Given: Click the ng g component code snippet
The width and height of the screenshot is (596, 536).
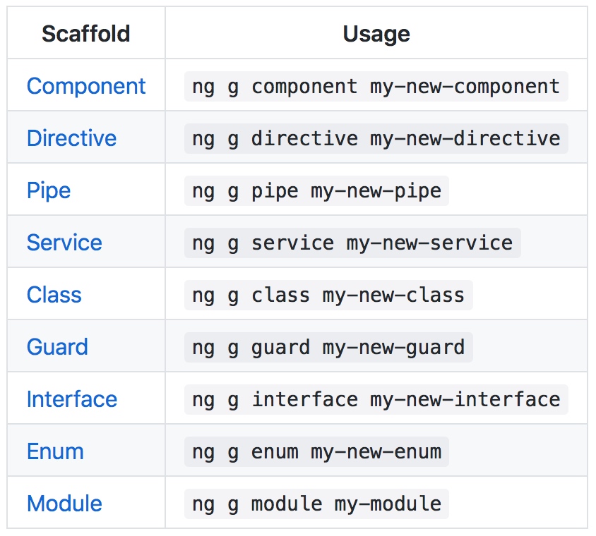Looking at the screenshot, I should point(376,87).
